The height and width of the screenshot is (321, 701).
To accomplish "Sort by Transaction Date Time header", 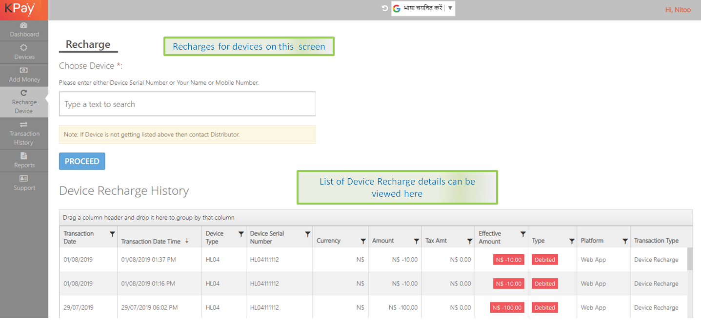I will pos(151,241).
